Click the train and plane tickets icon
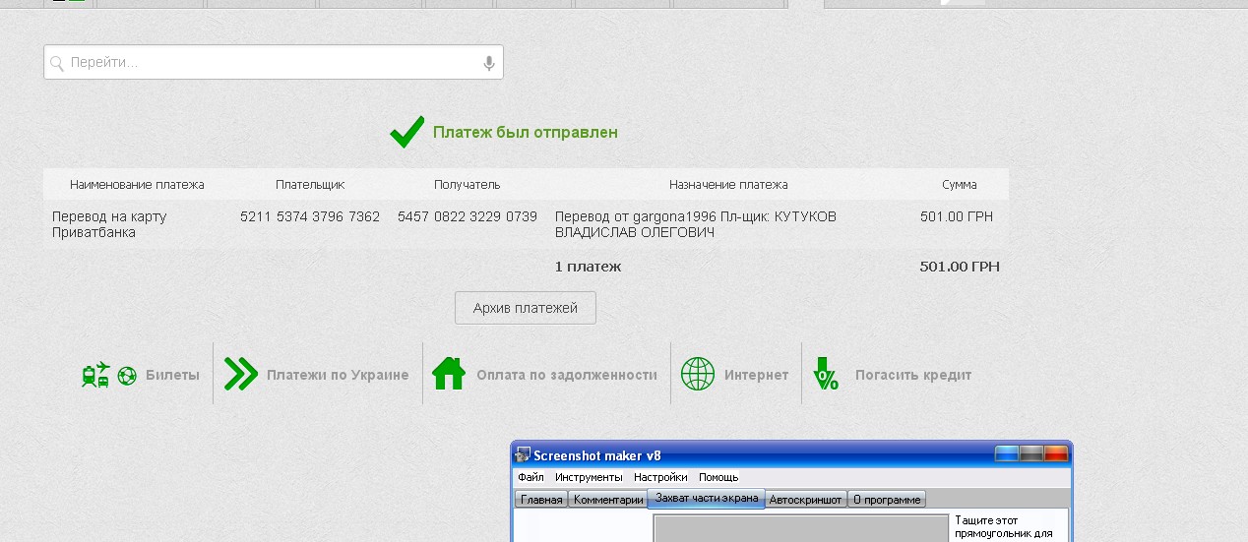Viewport: 1248px width, 542px height. [108, 375]
